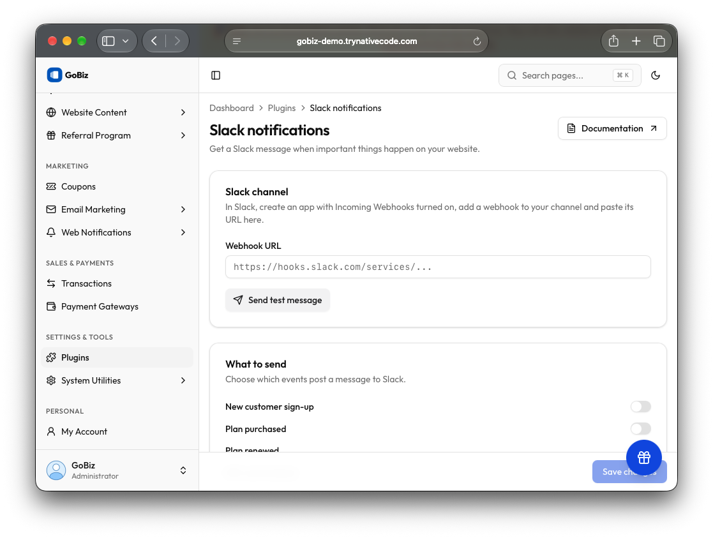Viewport: 713px width, 538px height.
Task: Toggle the sidebar panel icon in page header
Action: click(x=216, y=75)
